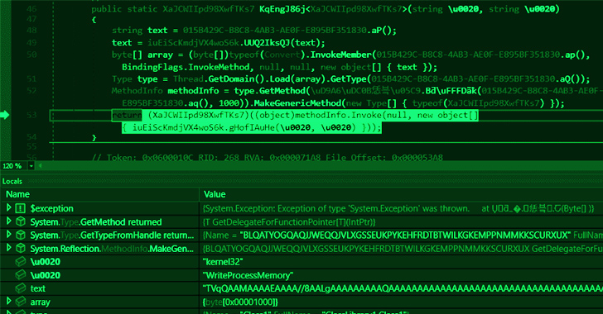Click the highlighted return keyword
The height and width of the screenshot is (314, 603).
click(127, 115)
